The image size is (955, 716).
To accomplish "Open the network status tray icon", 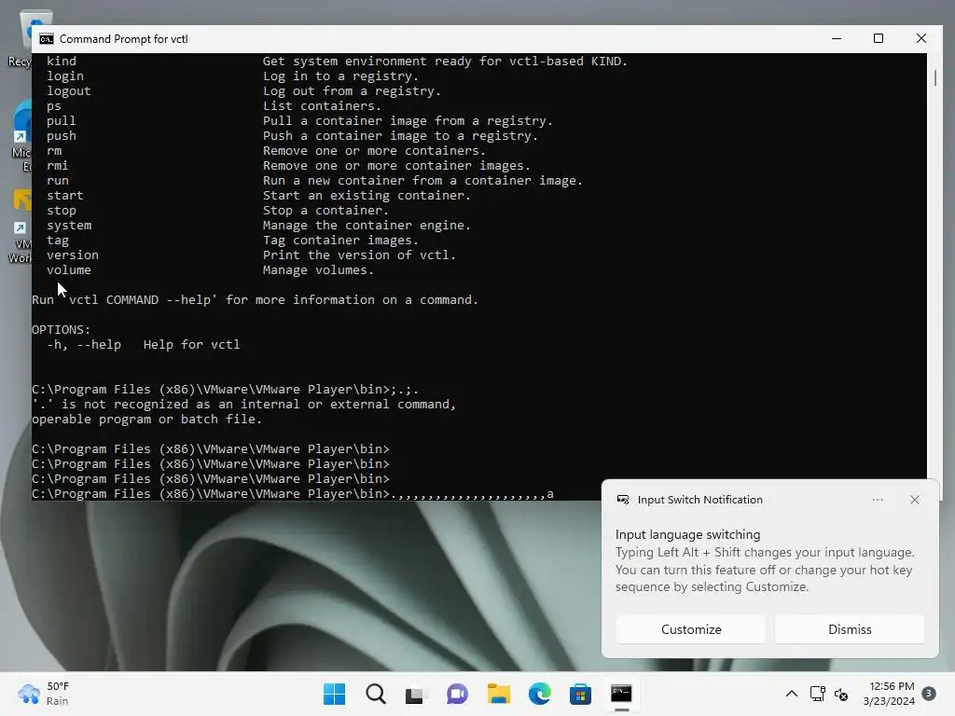I will pyautogui.click(x=817, y=694).
